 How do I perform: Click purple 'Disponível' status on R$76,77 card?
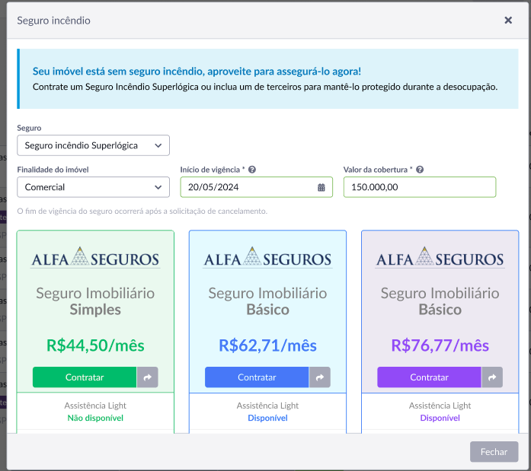click(440, 418)
